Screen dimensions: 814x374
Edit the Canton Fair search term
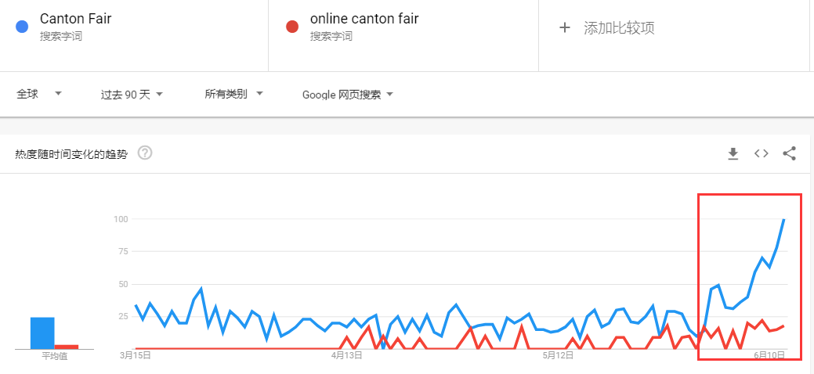75,19
